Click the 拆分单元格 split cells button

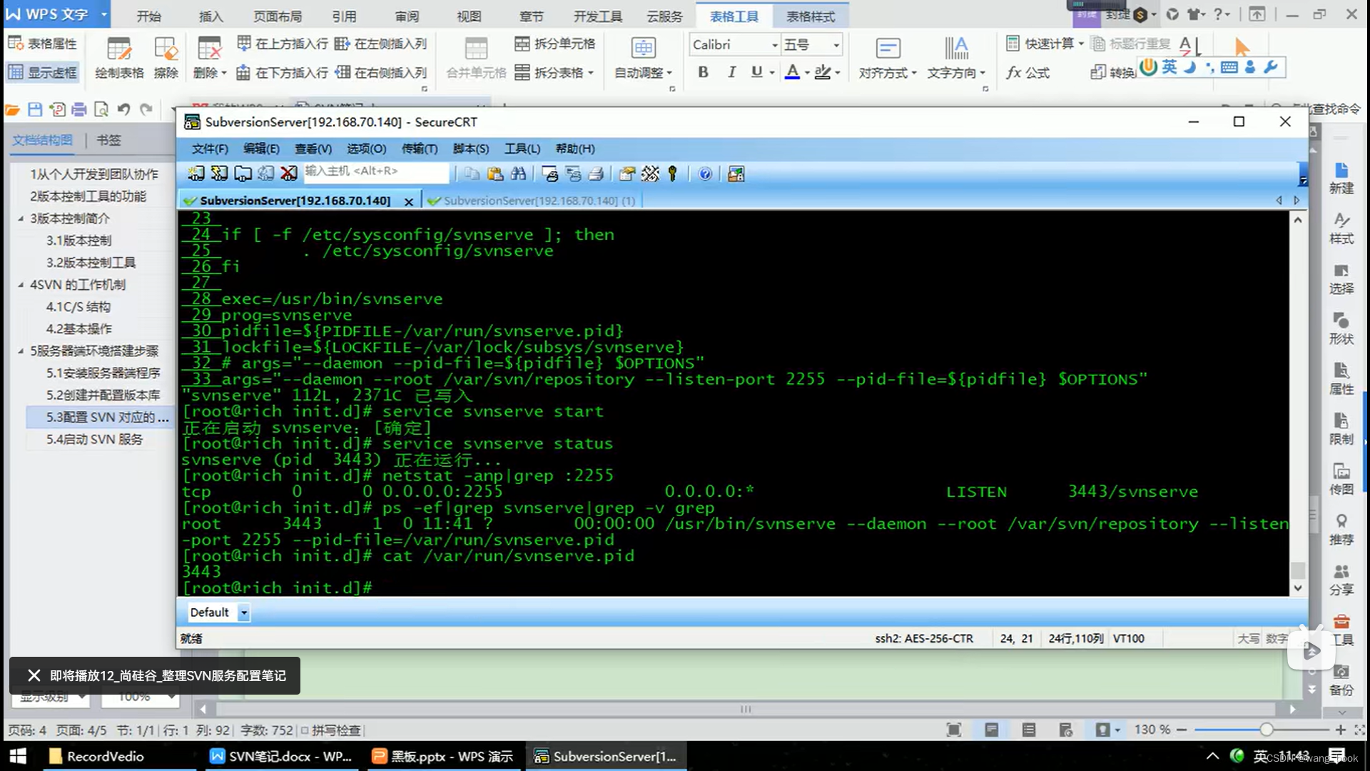pos(555,44)
